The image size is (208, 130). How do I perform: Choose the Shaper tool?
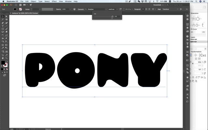coord(3,32)
